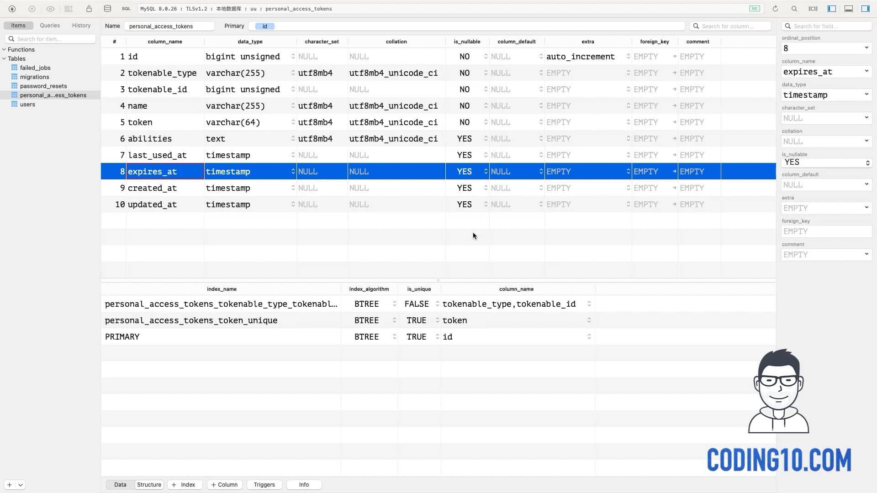877x493 pixels.
Task: Click the commit changes list icon
Action: click(x=69, y=9)
